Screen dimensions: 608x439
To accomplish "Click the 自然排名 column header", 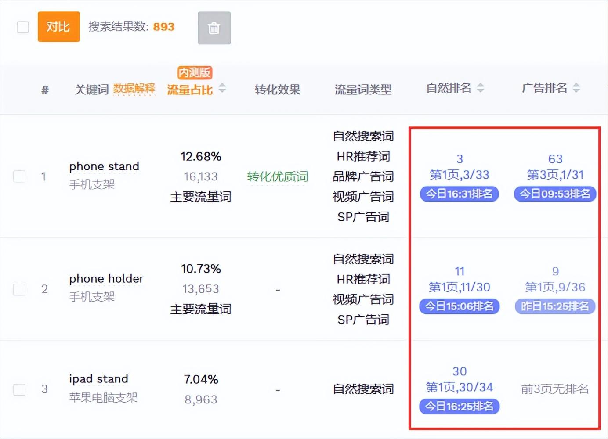I will (449, 88).
